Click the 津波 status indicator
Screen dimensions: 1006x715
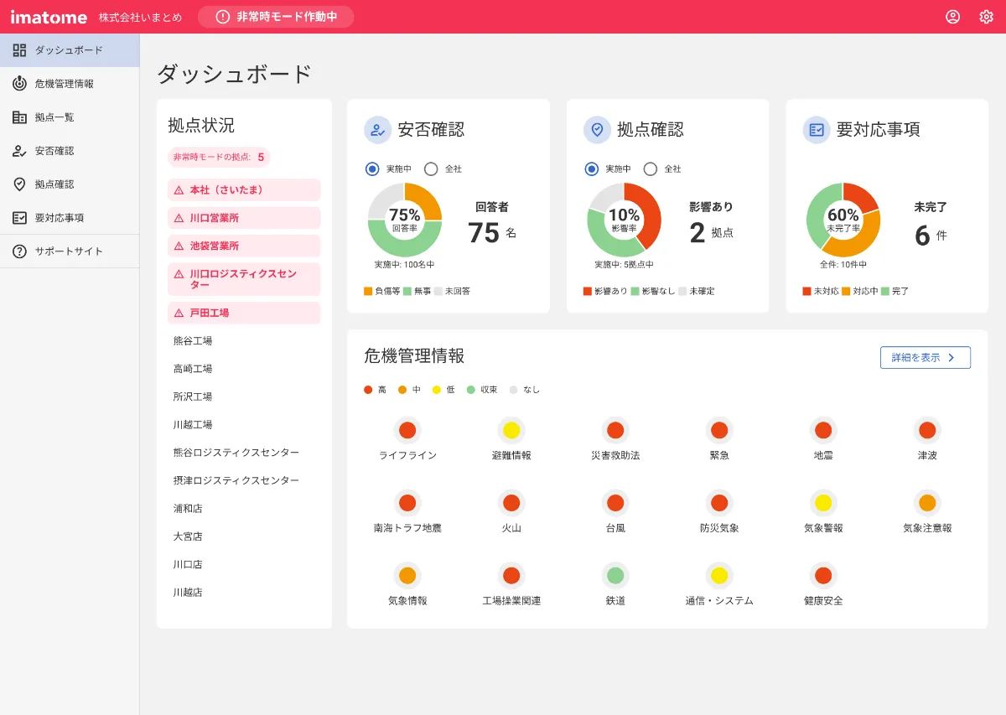926,430
